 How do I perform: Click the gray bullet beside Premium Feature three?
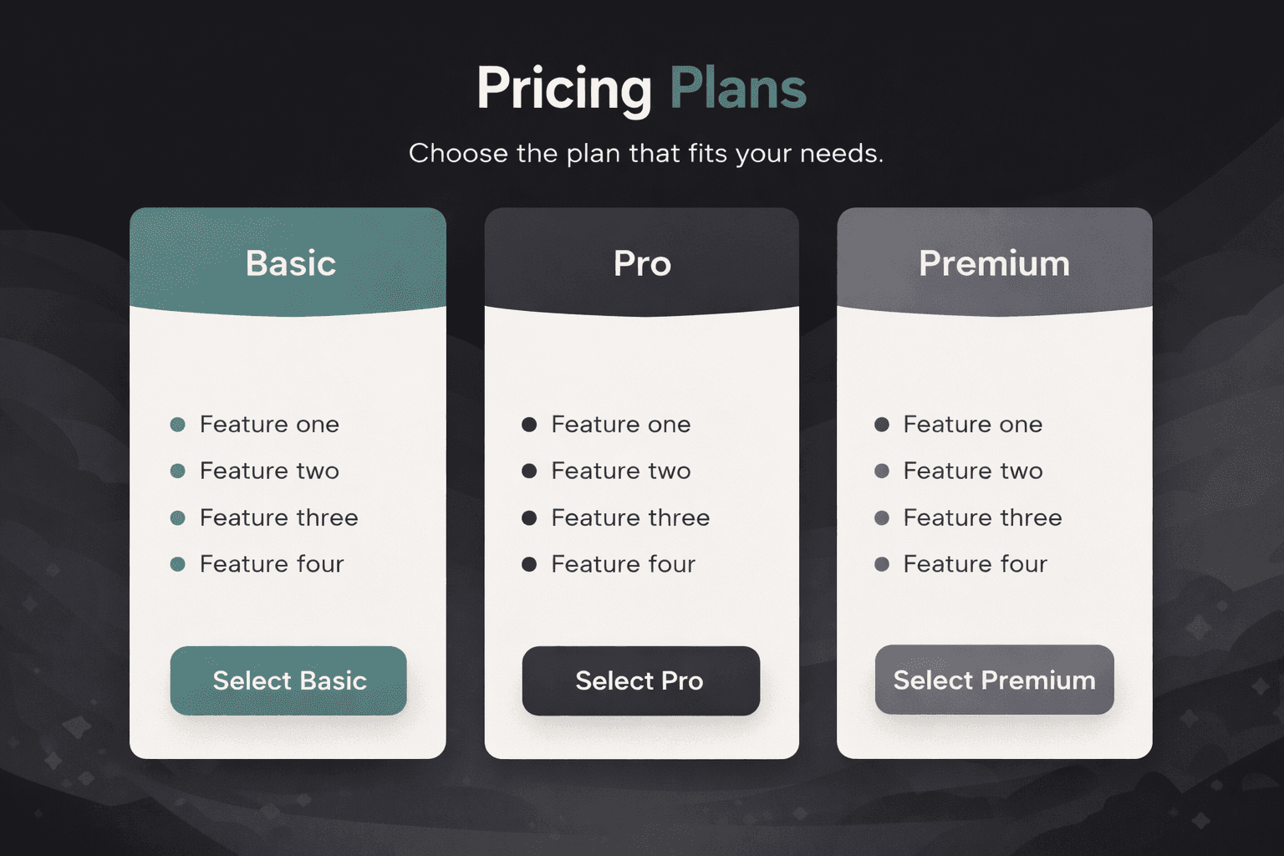882,518
